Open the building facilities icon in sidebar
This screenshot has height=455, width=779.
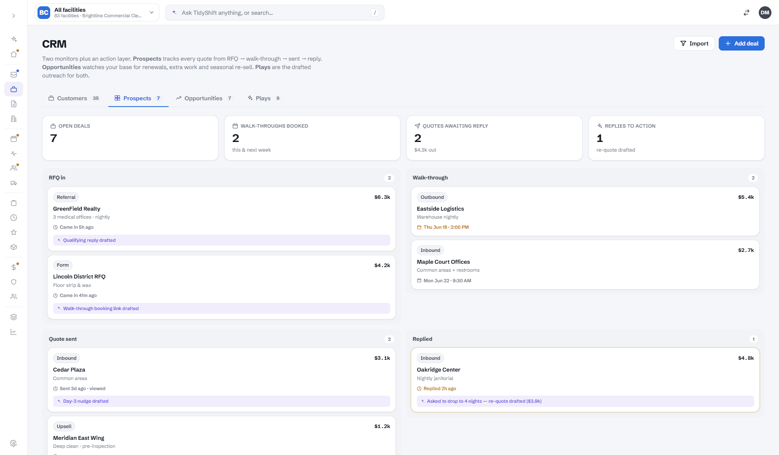coord(13,119)
